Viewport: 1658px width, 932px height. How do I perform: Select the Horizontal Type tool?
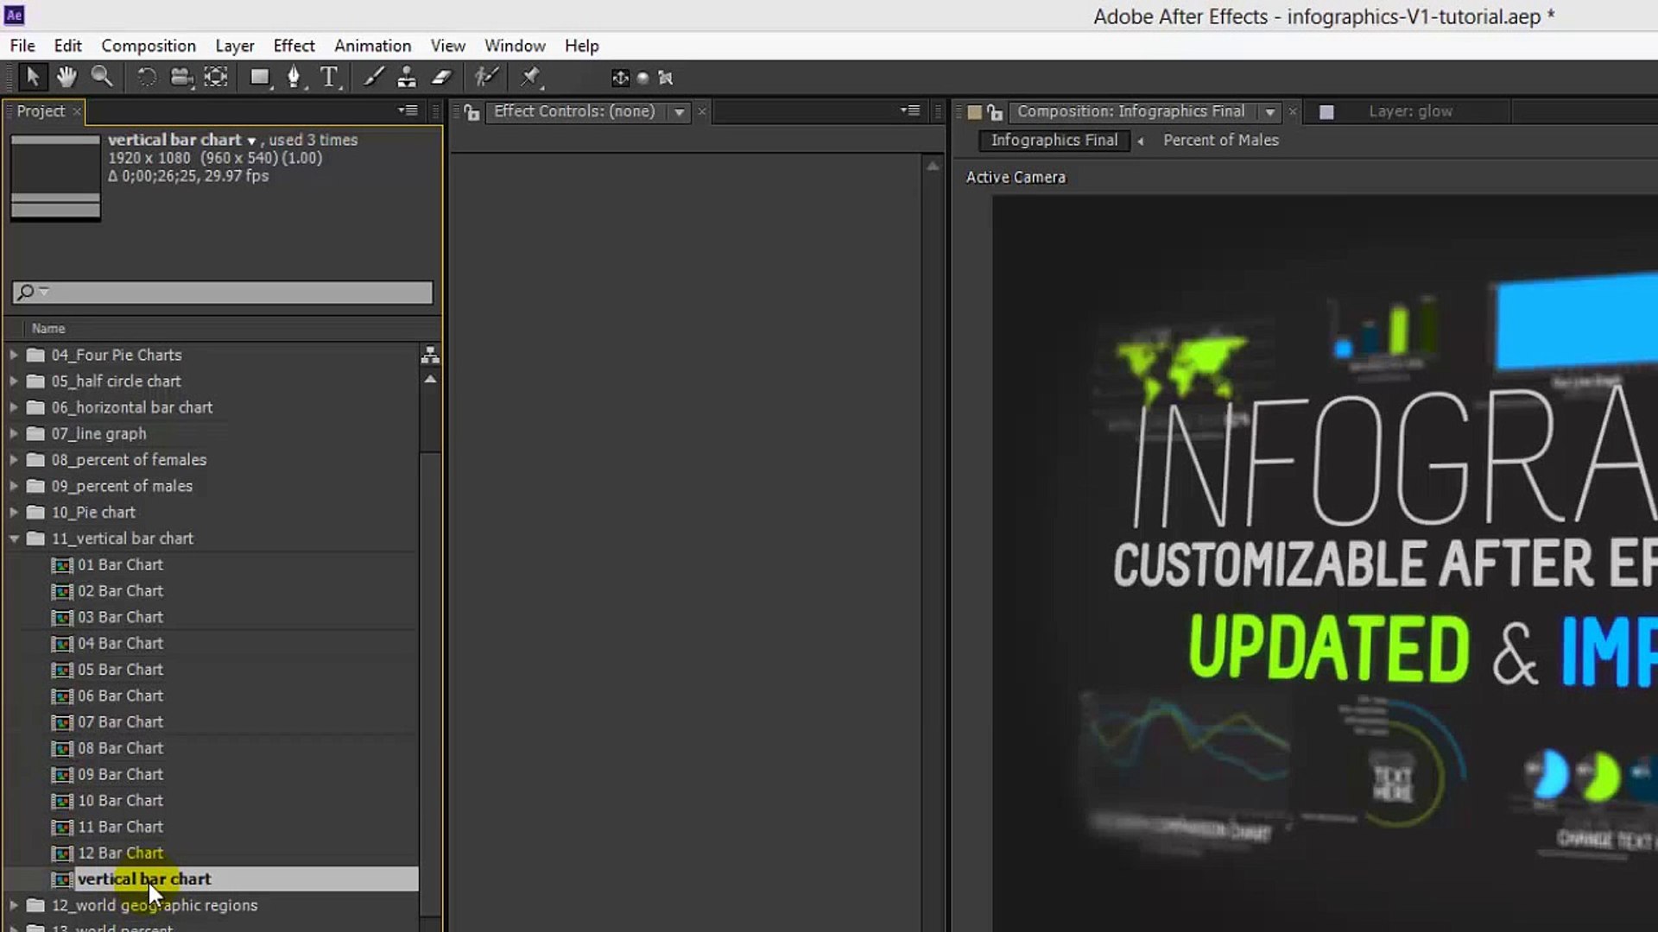pyautogui.click(x=329, y=78)
